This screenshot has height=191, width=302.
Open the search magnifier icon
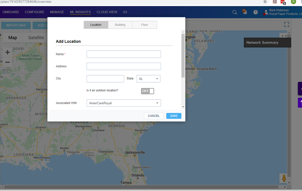tap(234, 12)
